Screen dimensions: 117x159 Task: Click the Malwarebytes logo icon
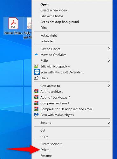tap(36, 115)
